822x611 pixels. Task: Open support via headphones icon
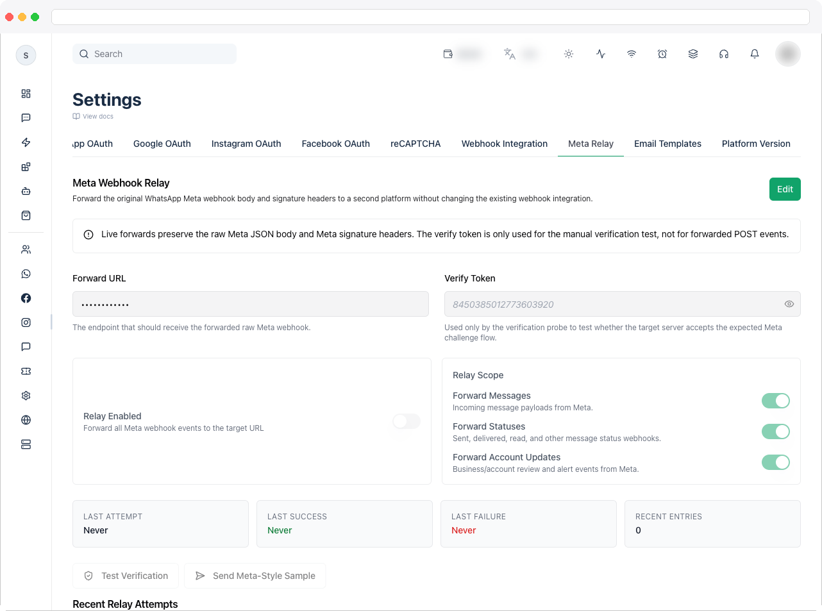click(x=724, y=54)
